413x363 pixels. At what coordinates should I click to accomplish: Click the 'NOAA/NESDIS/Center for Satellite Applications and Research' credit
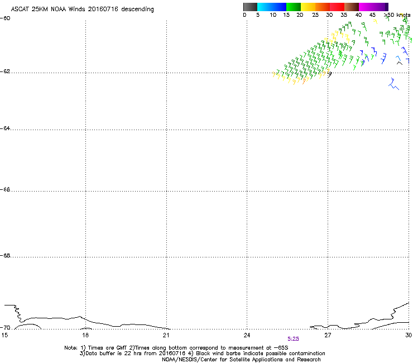241,360
